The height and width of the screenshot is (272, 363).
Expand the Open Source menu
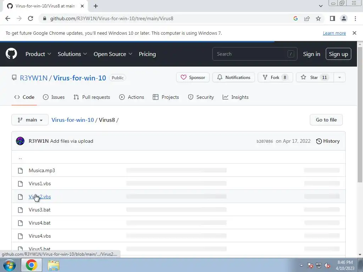coord(113,54)
